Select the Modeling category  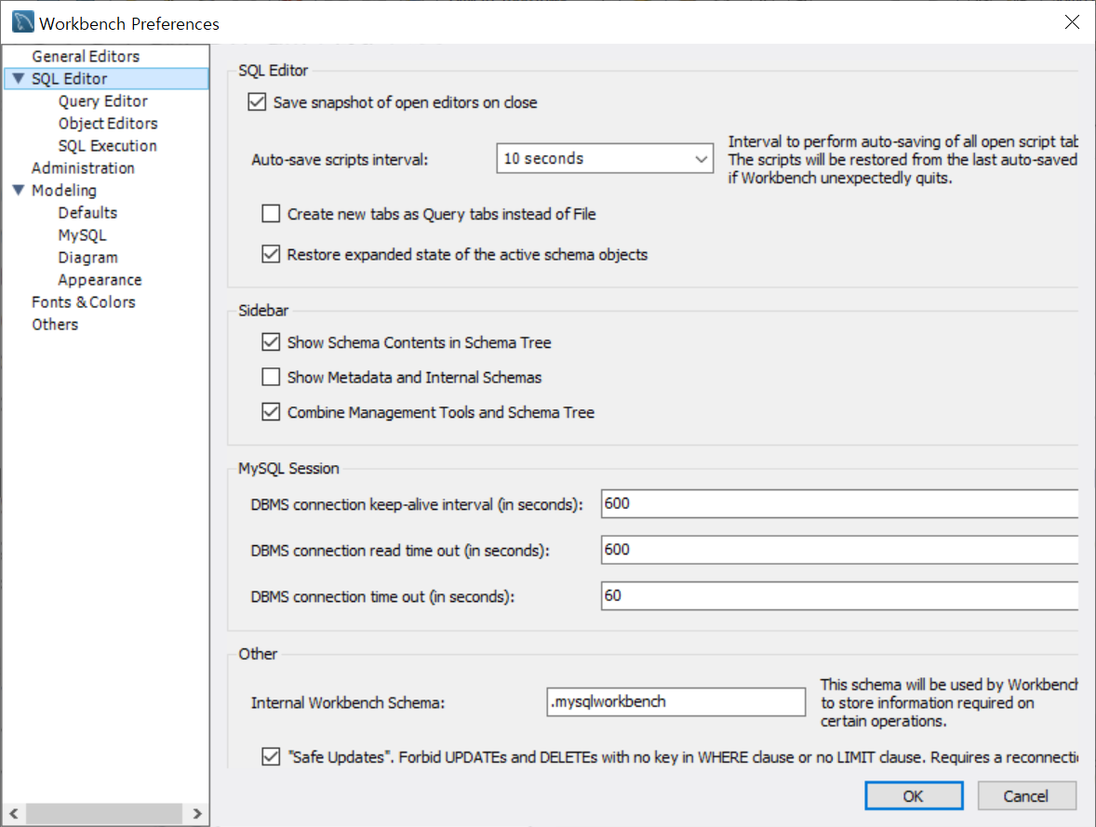pyautogui.click(x=63, y=190)
